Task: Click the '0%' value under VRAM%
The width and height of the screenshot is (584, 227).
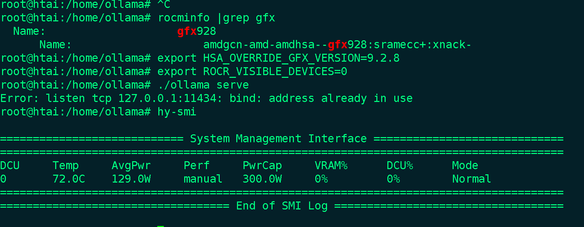Action: pyautogui.click(x=321, y=179)
